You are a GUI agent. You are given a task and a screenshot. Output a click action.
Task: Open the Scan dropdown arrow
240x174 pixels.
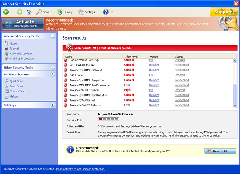51,12
